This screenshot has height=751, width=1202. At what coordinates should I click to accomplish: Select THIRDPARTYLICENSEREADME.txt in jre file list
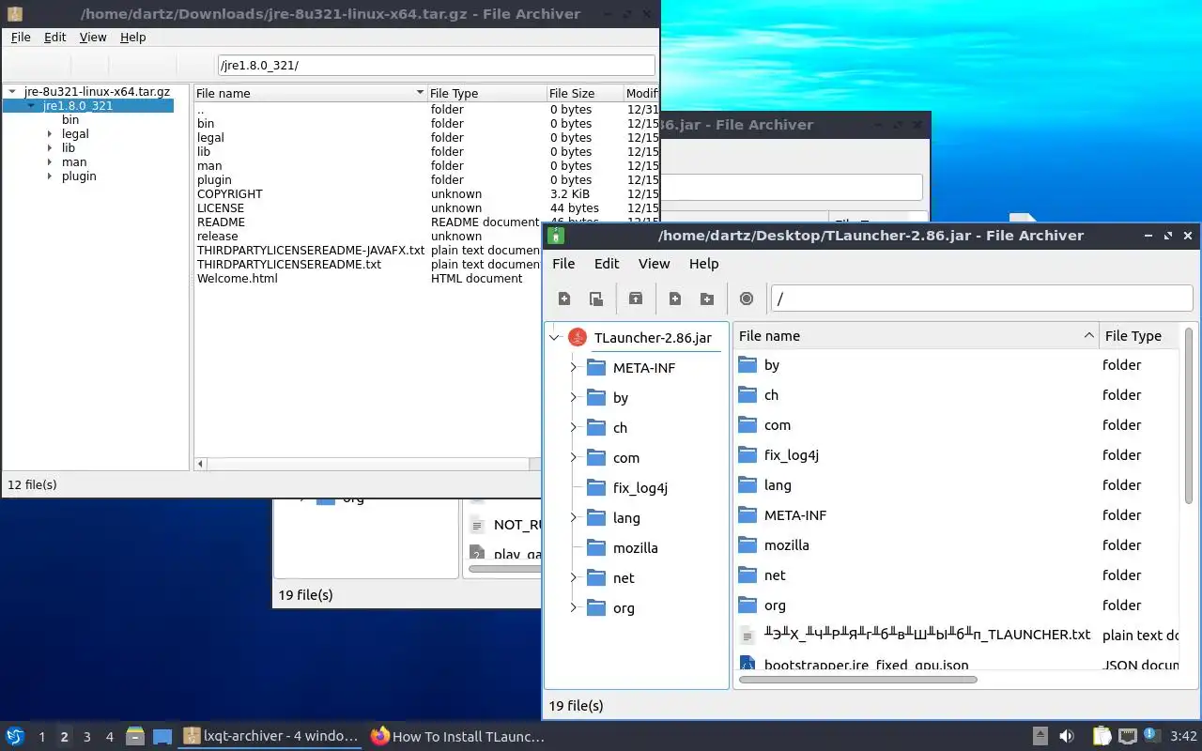[289, 265]
